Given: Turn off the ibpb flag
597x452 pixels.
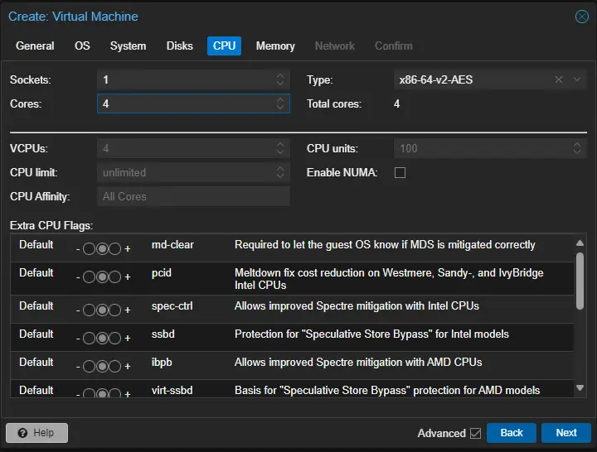Looking at the screenshot, I should [x=89, y=366].
